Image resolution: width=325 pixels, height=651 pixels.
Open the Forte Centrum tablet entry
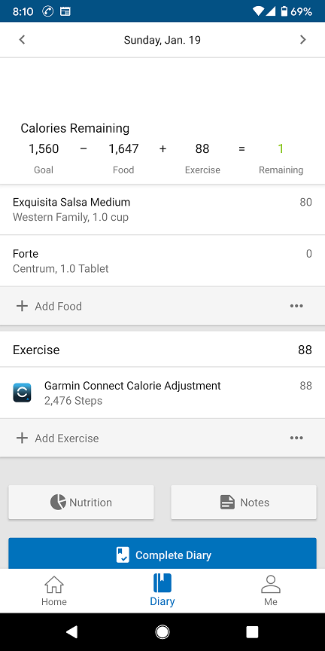[x=162, y=261]
